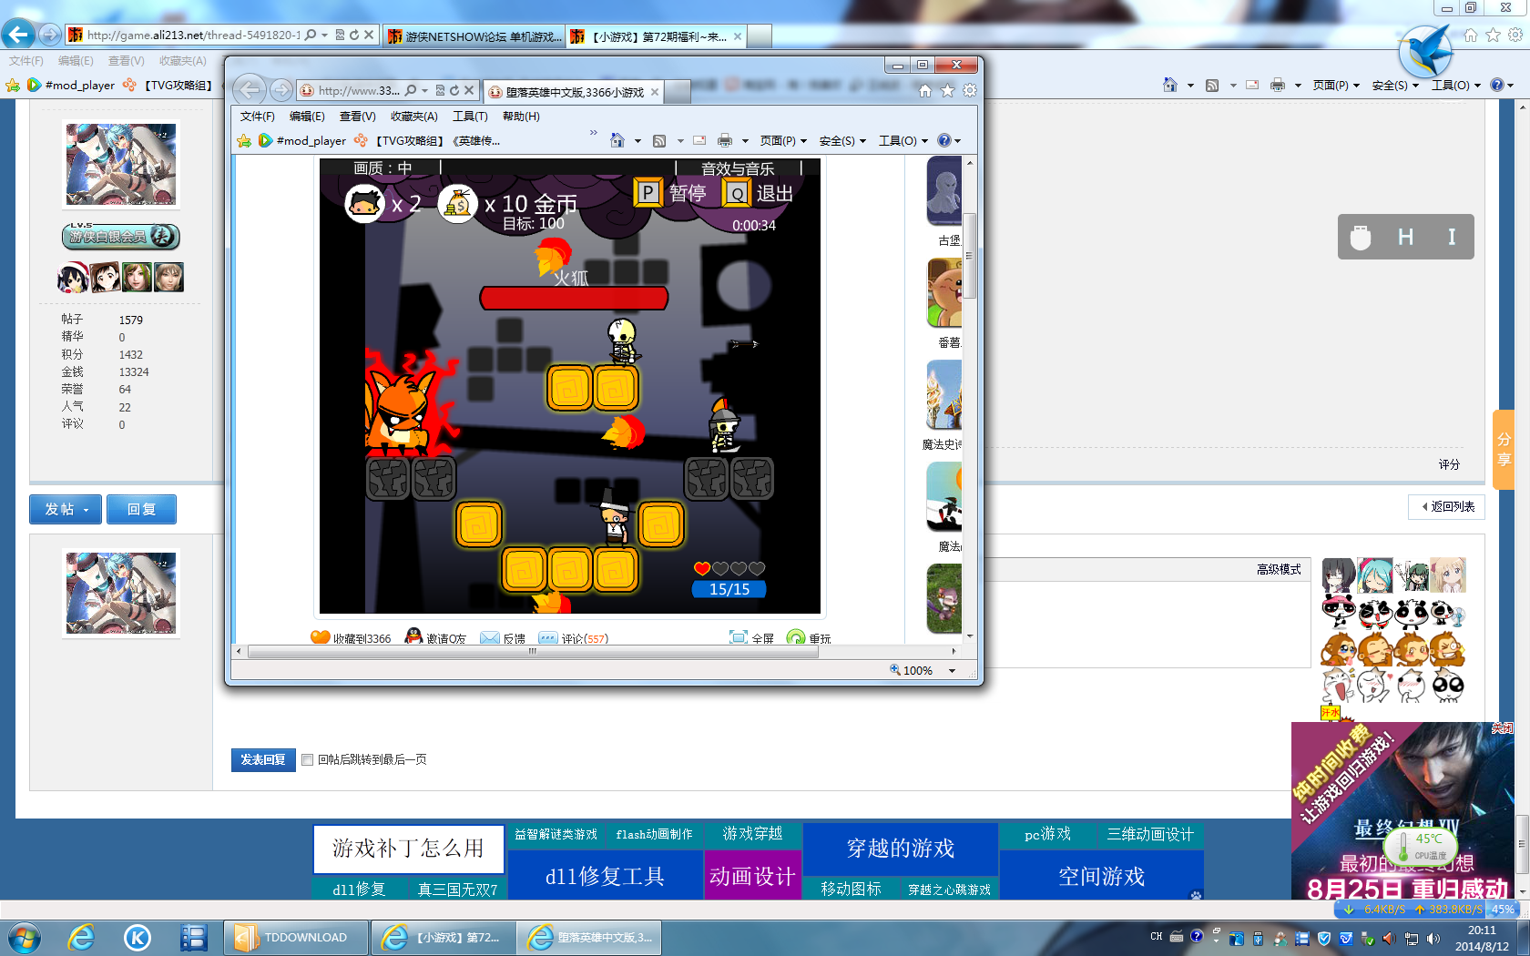Expand print dropdown arrow in front window
The width and height of the screenshot is (1530, 956).
(745, 141)
